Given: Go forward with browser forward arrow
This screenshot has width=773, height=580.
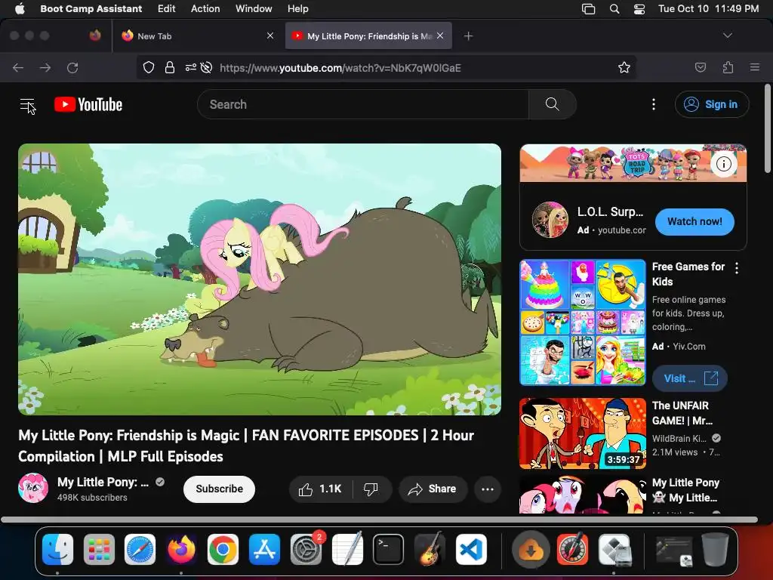Looking at the screenshot, I should tap(45, 67).
